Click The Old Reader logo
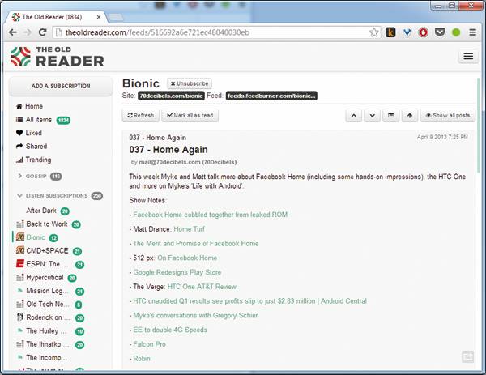This screenshot has height=375, width=486. [58, 57]
